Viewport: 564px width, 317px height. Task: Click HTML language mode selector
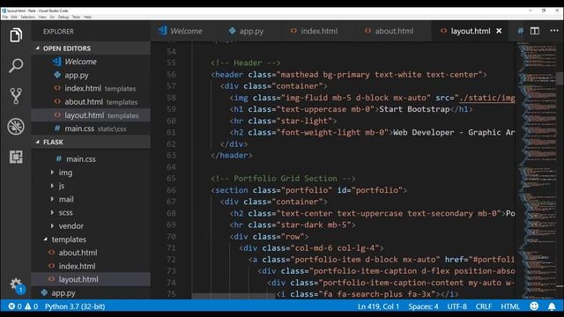510,306
